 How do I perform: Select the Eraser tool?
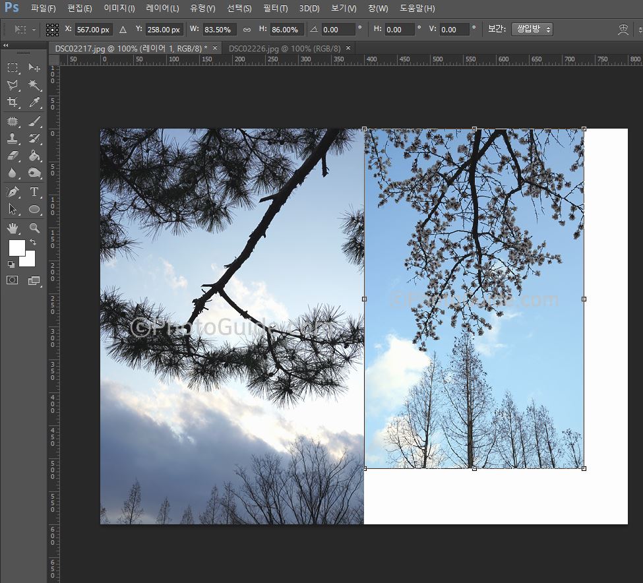click(13, 156)
